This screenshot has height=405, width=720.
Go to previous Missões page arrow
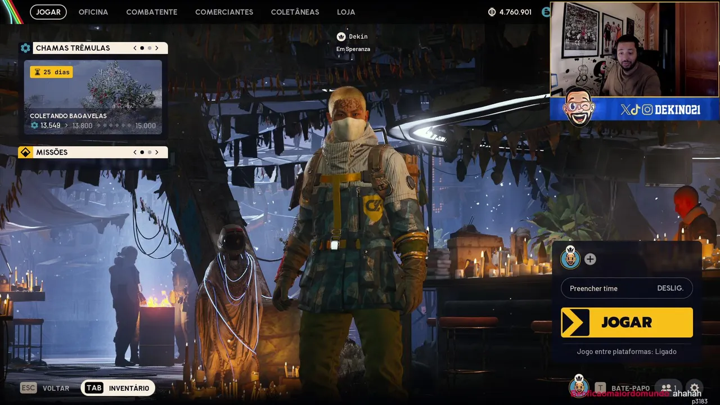(x=135, y=152)
